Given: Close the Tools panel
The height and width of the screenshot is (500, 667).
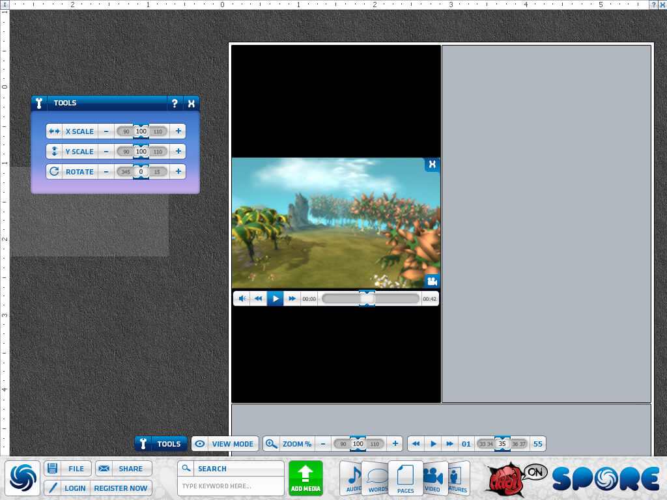Looking at the screenshot, I should 192,104.
